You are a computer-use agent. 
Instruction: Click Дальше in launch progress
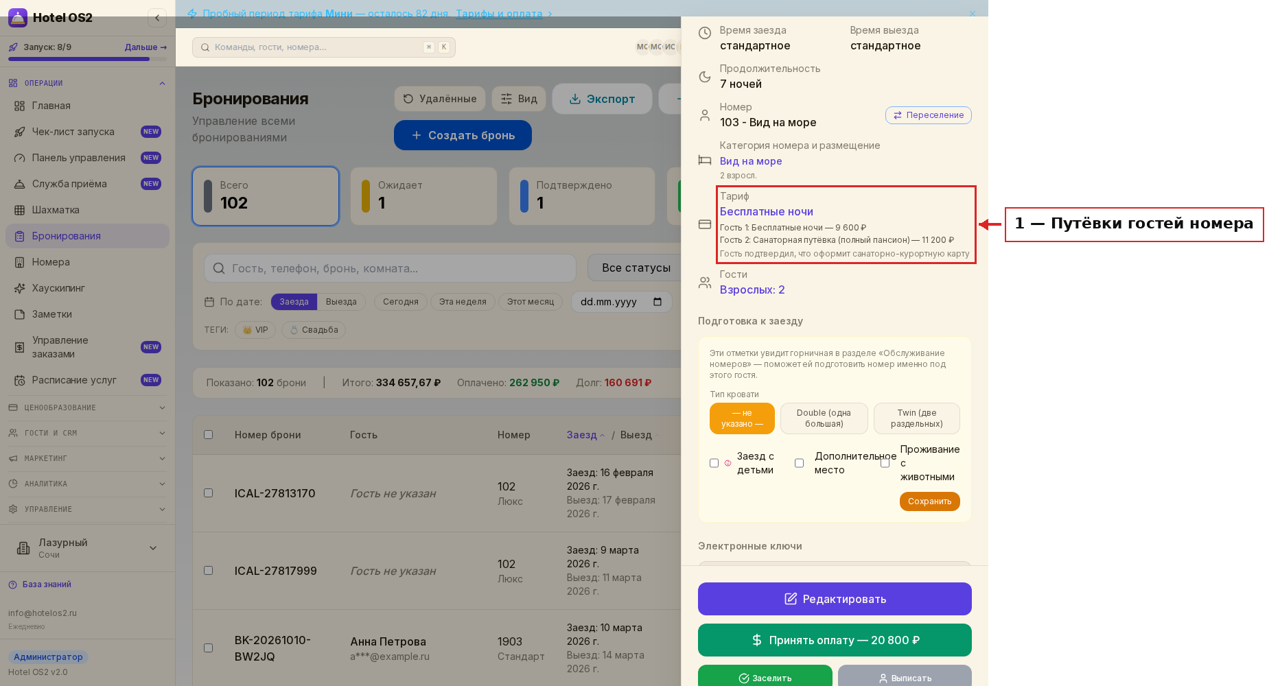pyautogui.click(x=146, y=47)
